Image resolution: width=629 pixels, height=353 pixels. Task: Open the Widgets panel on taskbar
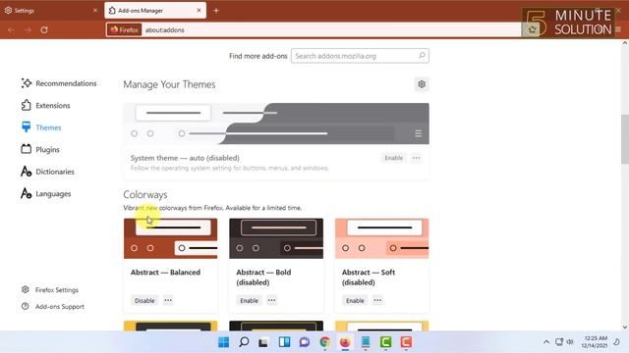pos(284,342)
